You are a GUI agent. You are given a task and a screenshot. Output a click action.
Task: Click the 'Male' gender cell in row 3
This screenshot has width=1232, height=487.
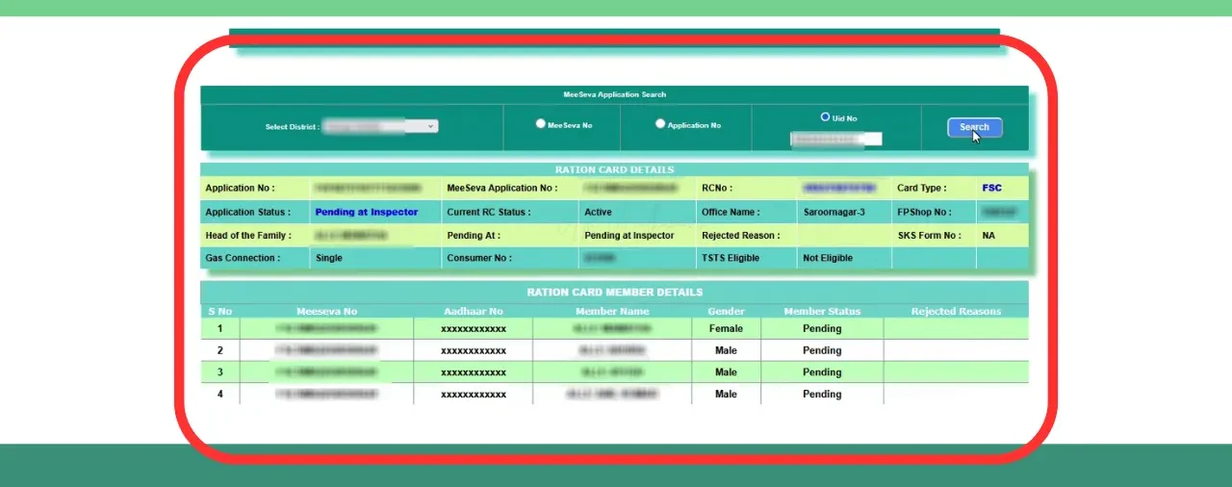click(726, 372)
